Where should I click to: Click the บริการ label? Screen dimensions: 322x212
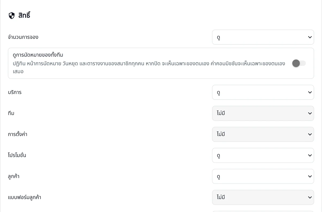(x=15, y=92)
